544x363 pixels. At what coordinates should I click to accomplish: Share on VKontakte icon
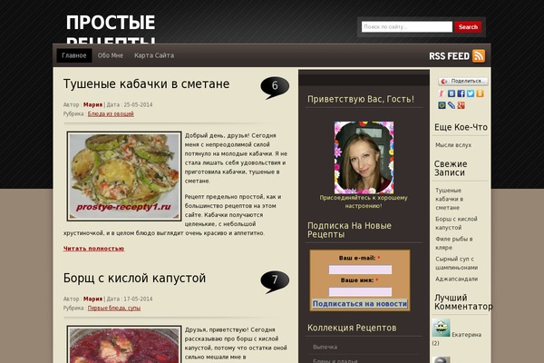[x=452, y=93]
